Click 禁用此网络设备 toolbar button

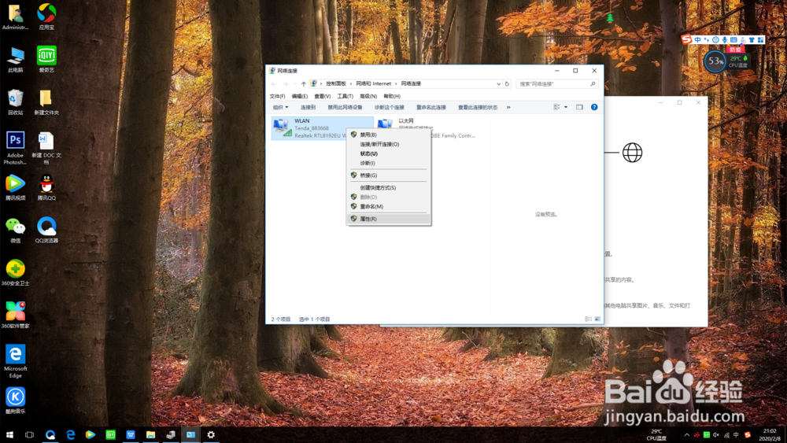tap(345, 107)
